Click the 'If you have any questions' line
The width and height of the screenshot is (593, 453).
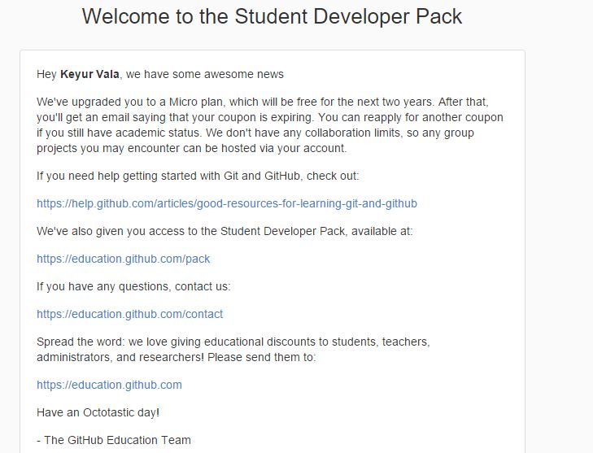133,286
